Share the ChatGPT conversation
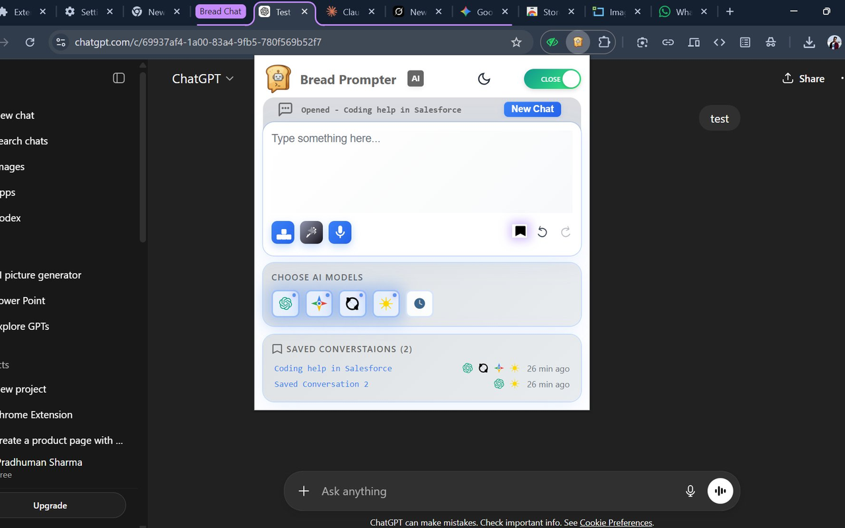Viewport: 845px width, 528px height. 803,79
